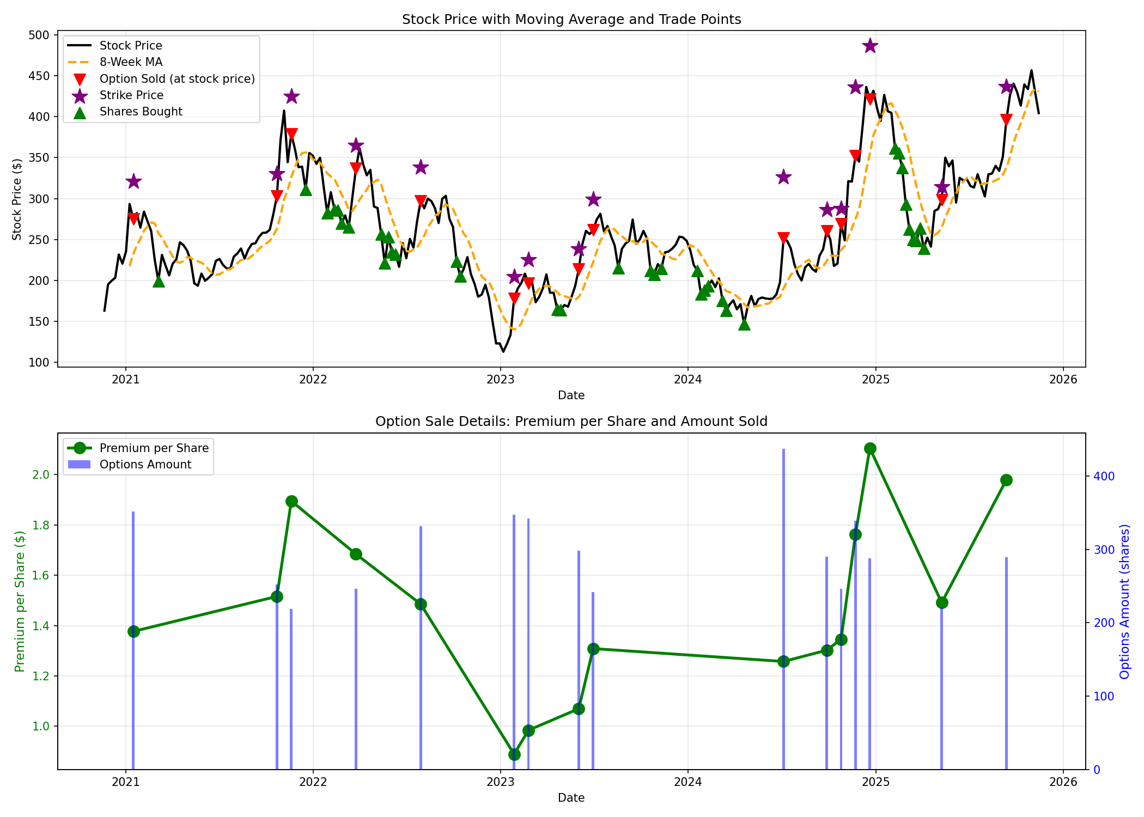Click the red triangle in the top legend

click(x=80, y=79)
